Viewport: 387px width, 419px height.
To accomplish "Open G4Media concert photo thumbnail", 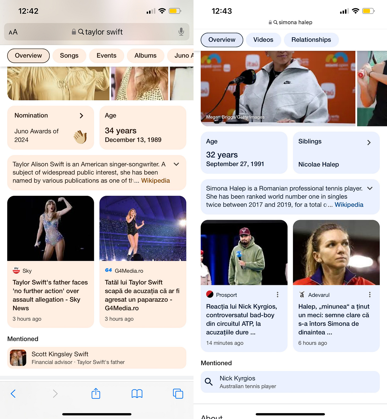I will pos(143,228).
